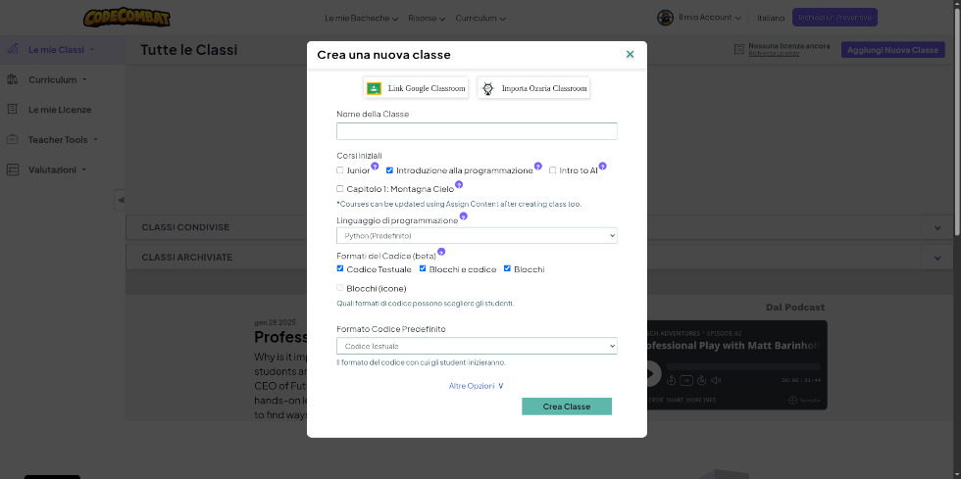Open help tooltip next to Junior course

pos(375,166)
